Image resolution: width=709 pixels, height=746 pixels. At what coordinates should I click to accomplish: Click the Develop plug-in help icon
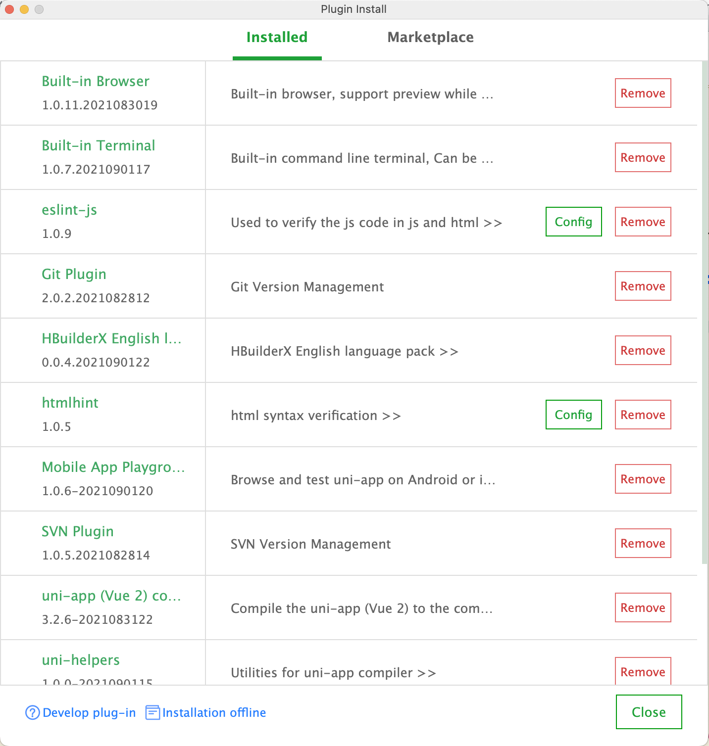[x=32, y=713]
